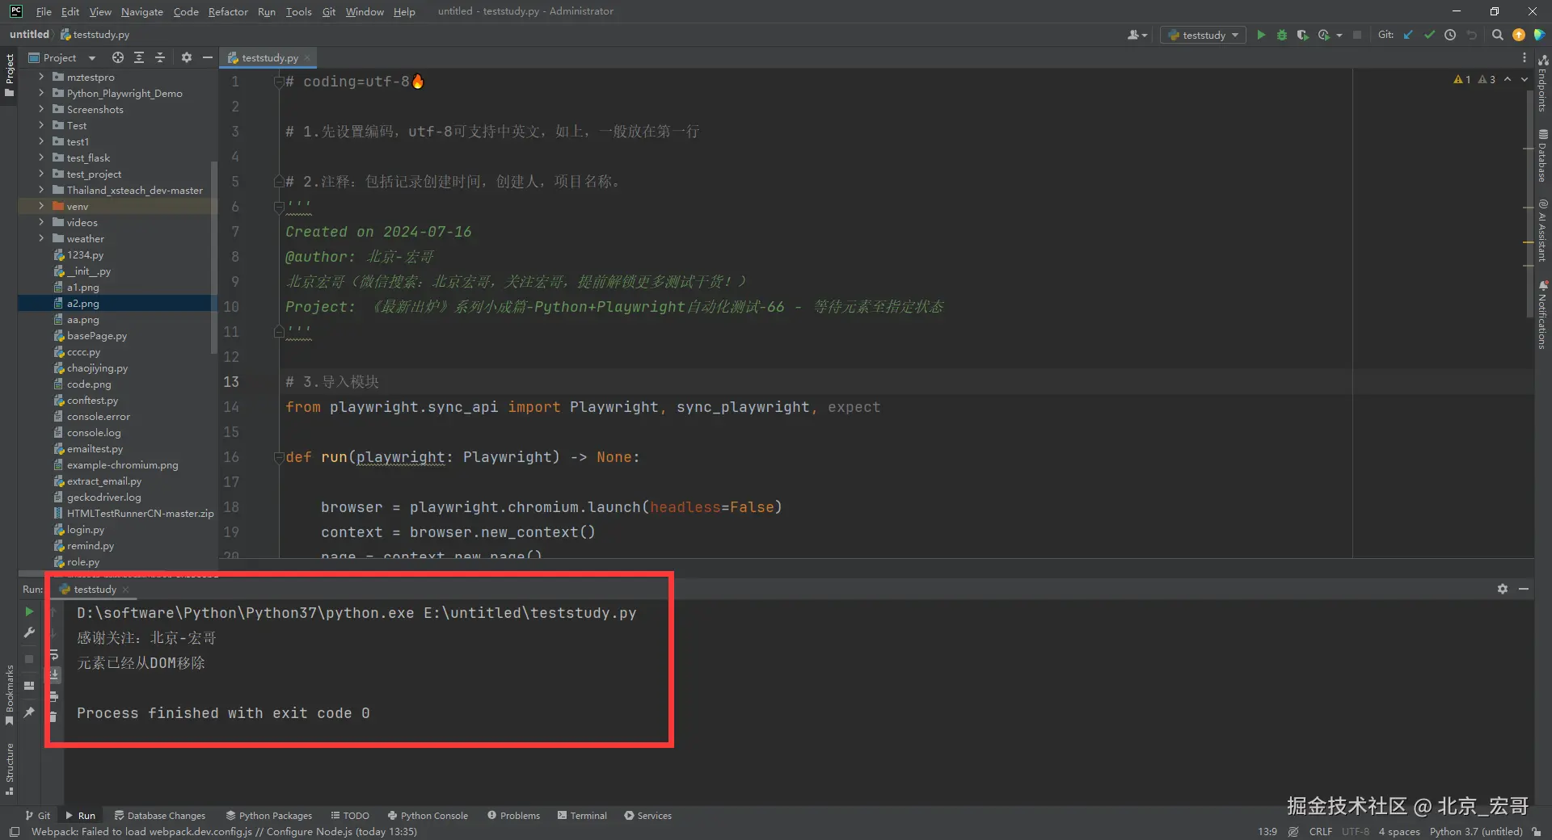Expand the venv folder
Viewport: 1552px width, 840px height.
tap(41, 206)
